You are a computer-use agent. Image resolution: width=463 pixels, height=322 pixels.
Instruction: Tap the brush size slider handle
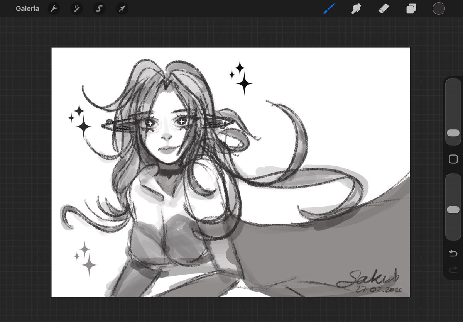click(x=453, y=133)
